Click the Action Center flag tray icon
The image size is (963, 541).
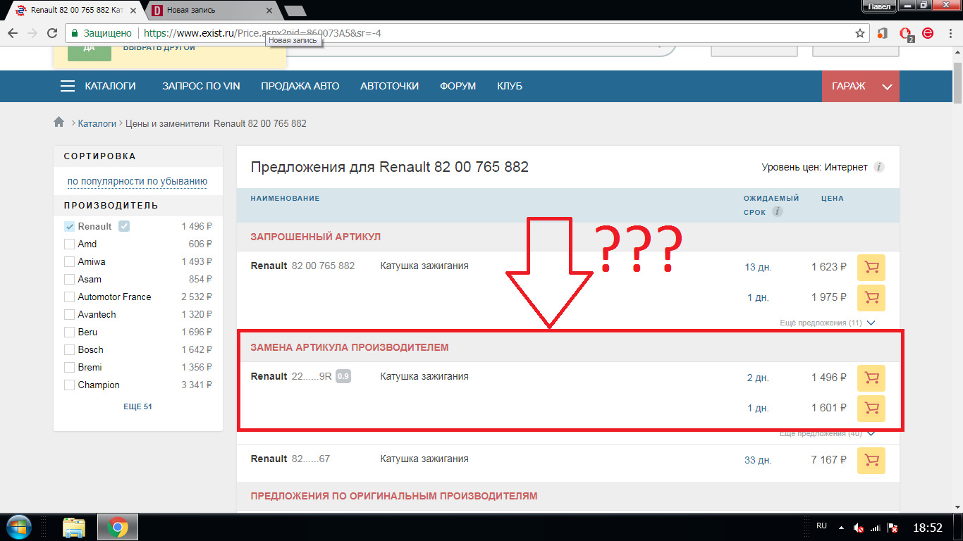point(893,528)
